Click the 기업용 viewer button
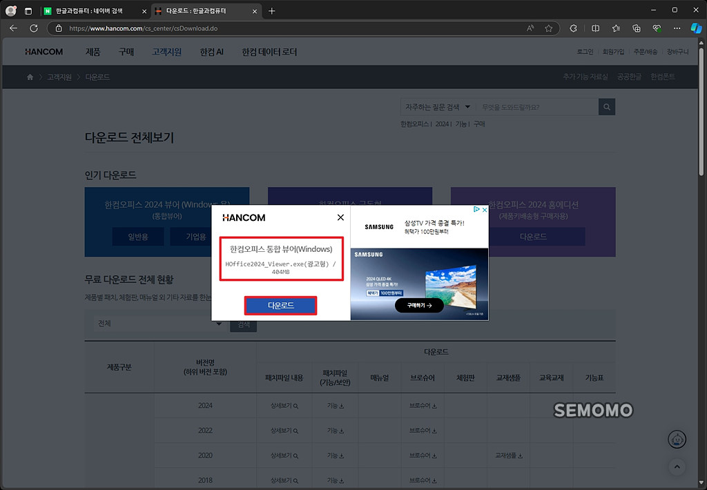The width and height of the screenshot is (707, 490). (195, 237)
